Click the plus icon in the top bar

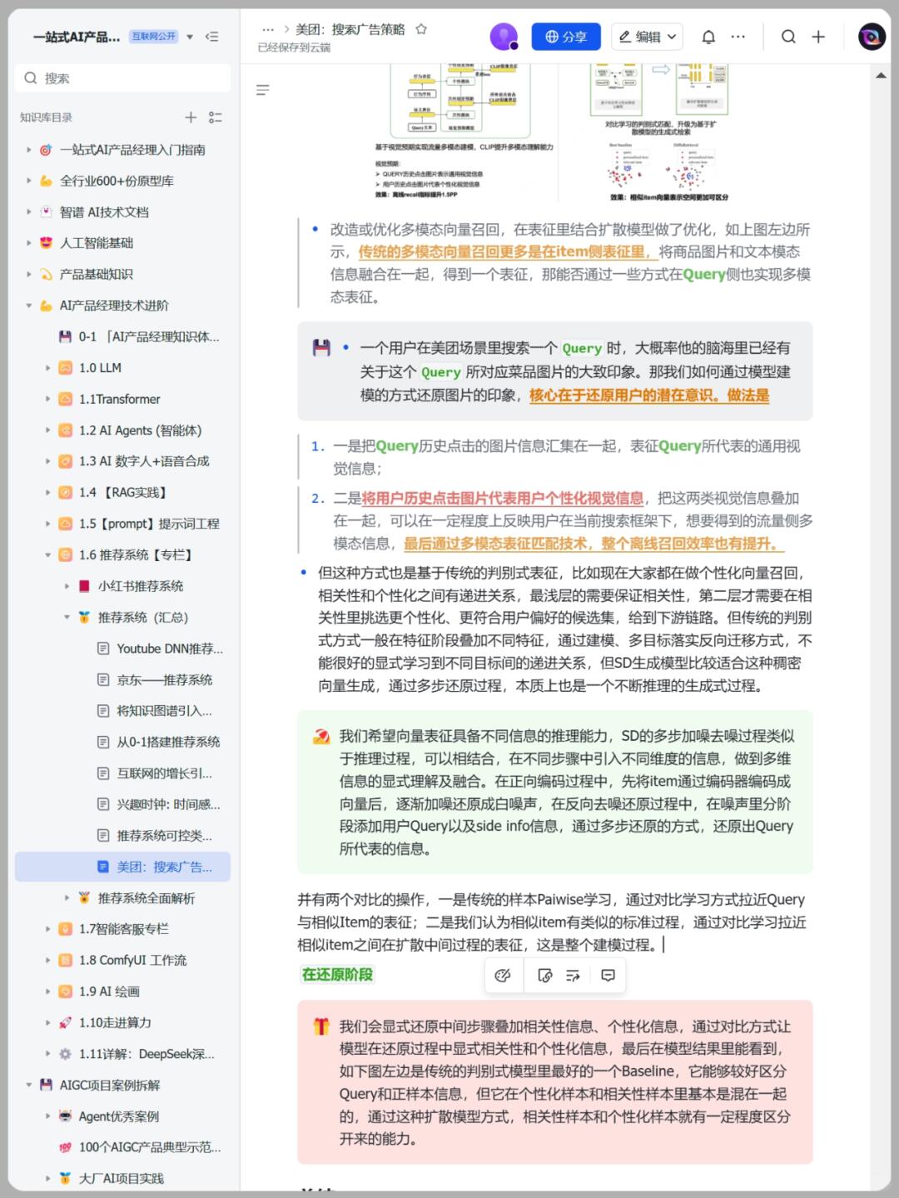pos(818,37)
